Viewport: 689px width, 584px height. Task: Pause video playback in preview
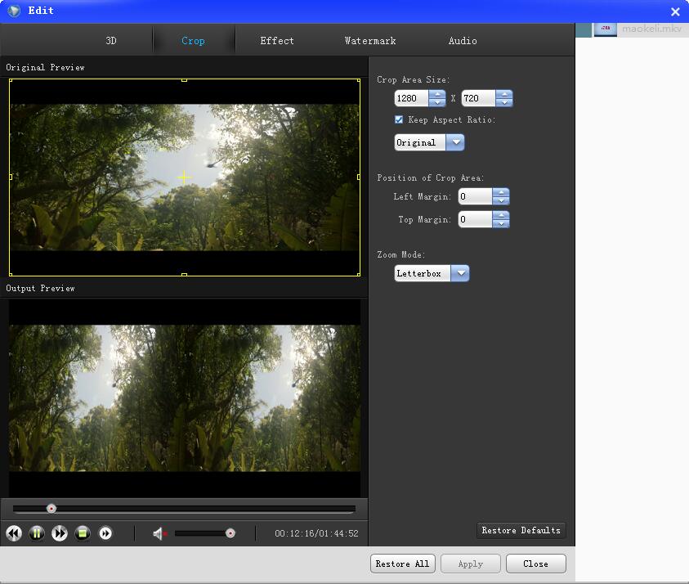[x=37, y=533]
